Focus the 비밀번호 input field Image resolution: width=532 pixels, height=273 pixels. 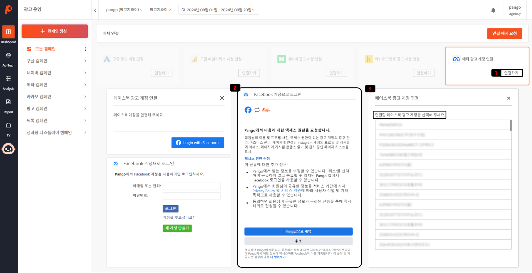click(x=192, y=196)
